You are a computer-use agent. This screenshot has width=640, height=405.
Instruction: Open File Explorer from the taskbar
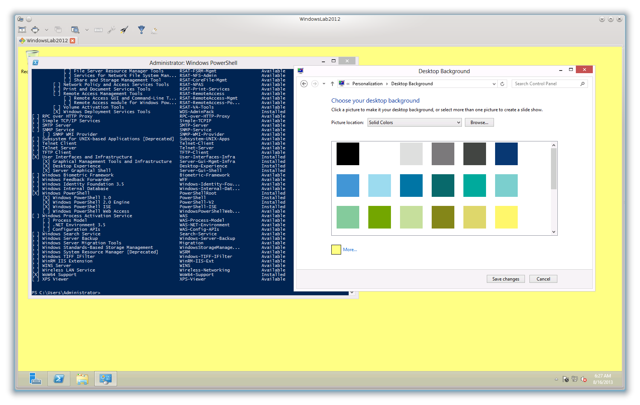[x=82, y=379]
